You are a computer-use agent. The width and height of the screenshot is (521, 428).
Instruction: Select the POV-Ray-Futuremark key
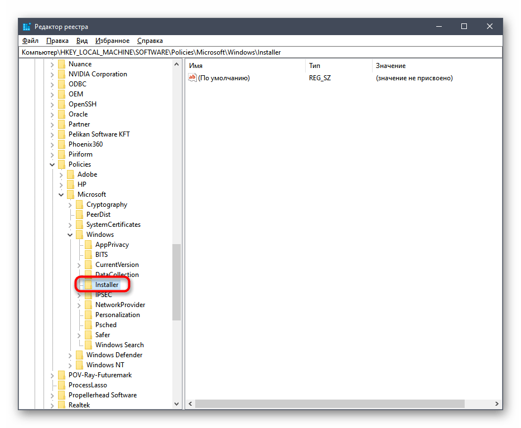[100, 375]
